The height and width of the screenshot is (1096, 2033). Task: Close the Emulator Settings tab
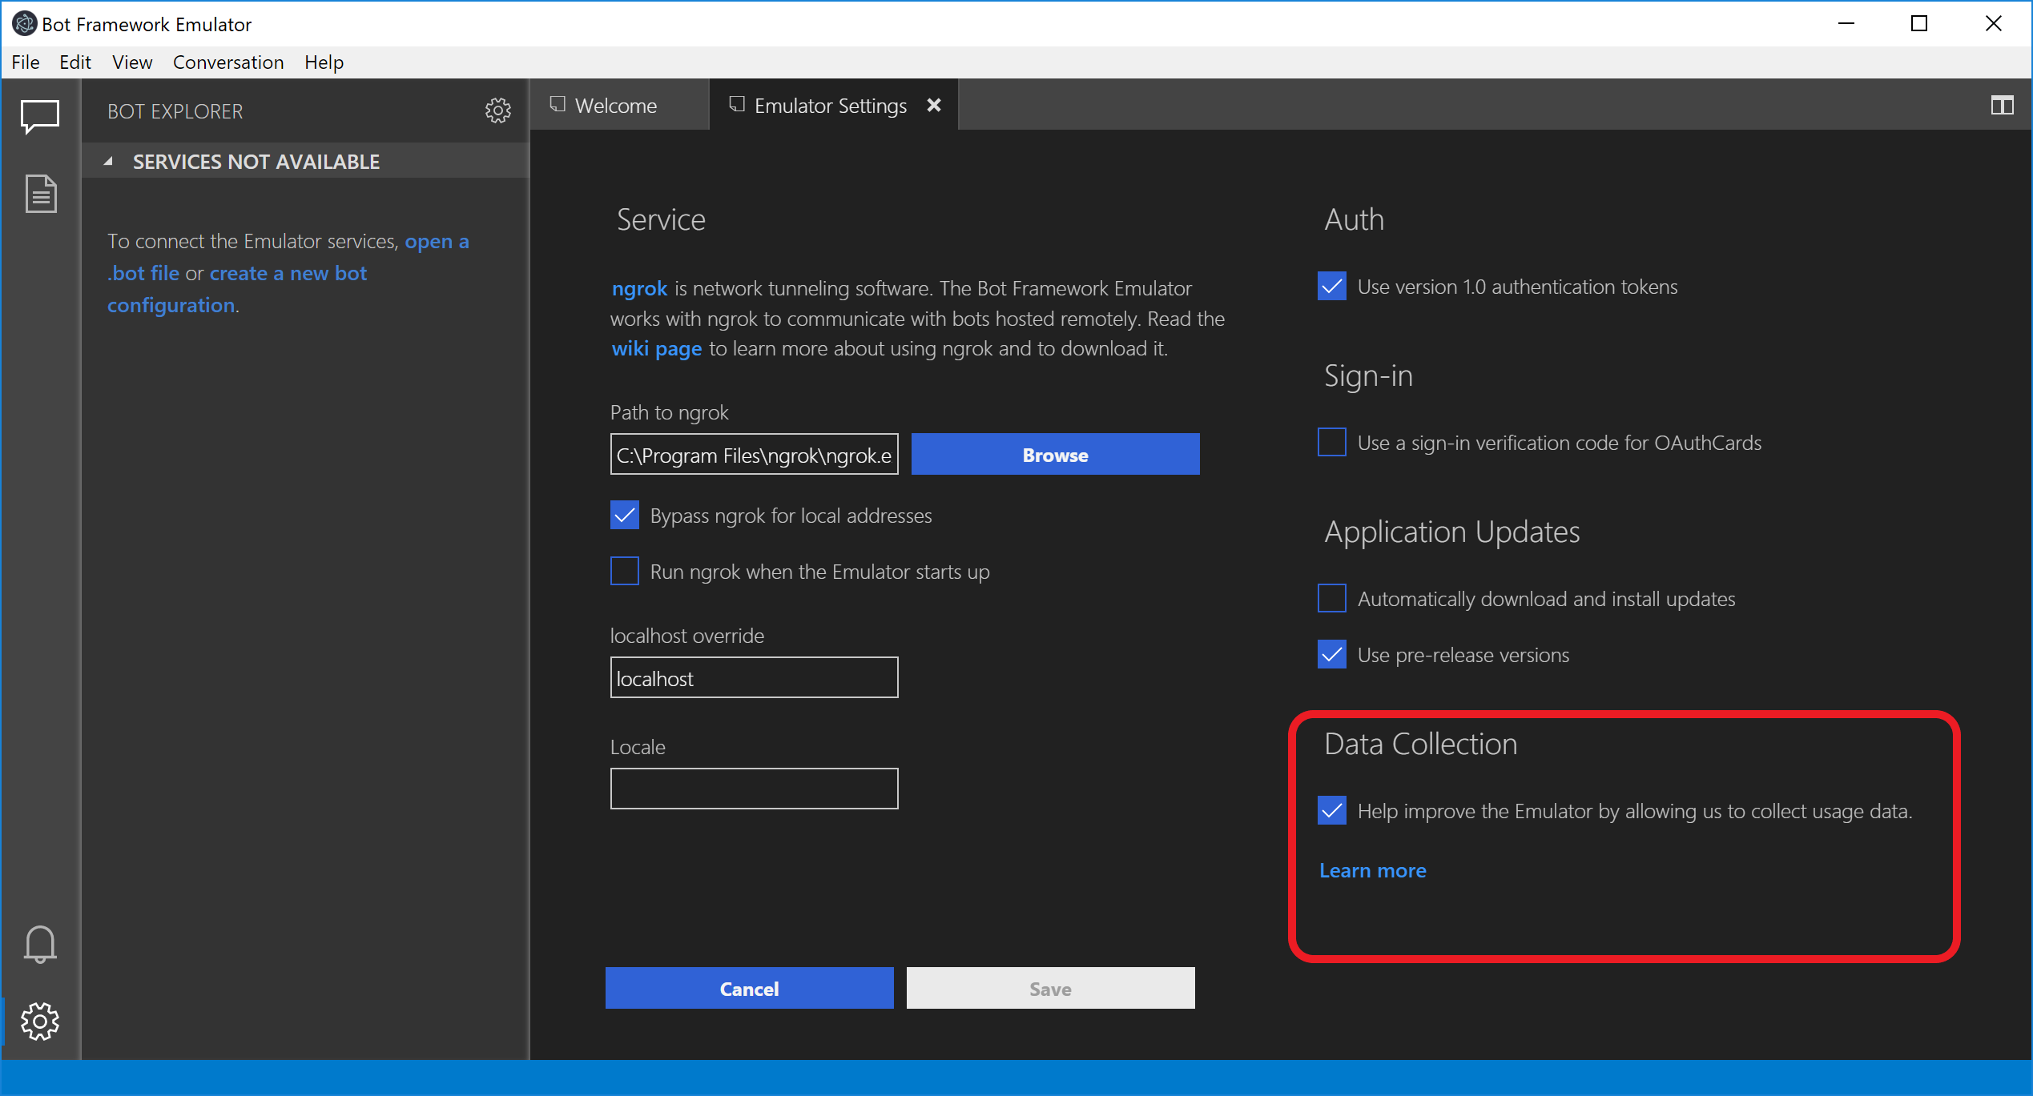point(937,104)
